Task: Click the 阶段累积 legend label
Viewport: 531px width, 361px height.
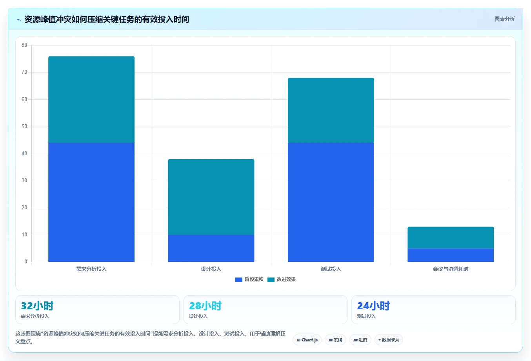Action: click(254, 279)
